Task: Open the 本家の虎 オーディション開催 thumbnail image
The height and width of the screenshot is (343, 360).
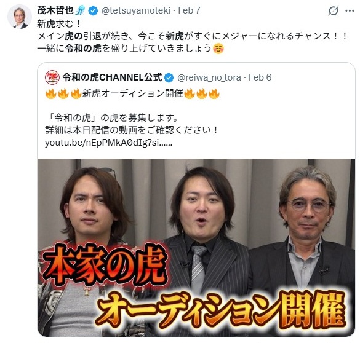Action: click(x=196, y=248)
